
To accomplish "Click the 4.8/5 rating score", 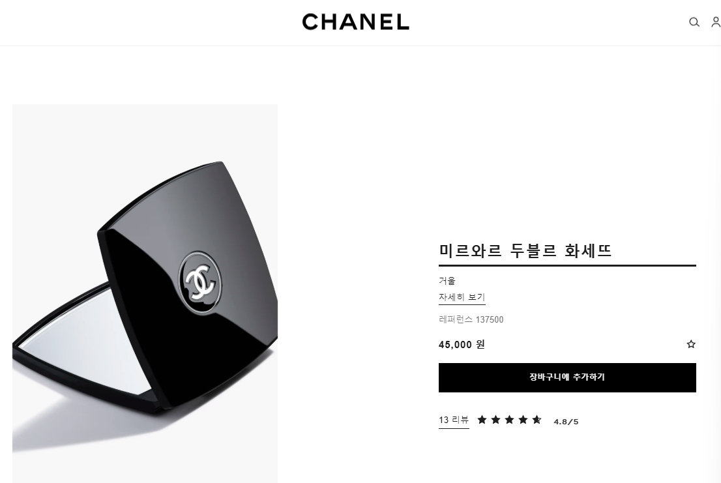I will coord(566,422).
